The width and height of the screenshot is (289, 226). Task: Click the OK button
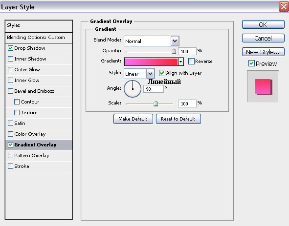(263, 24)
